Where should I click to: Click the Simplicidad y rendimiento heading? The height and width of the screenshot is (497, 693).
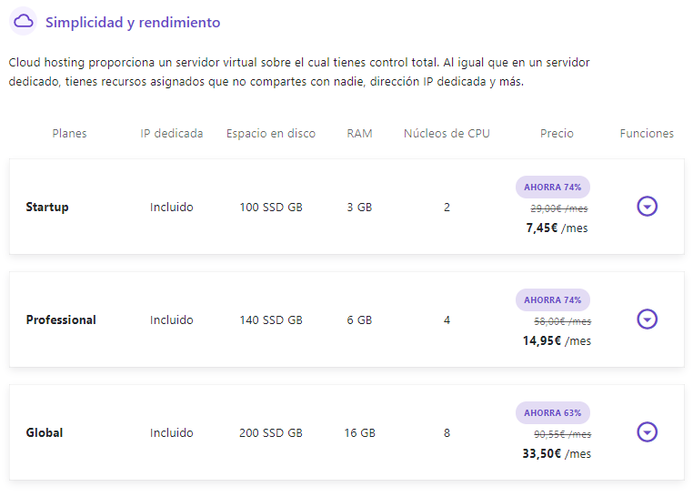coord(133,22)
